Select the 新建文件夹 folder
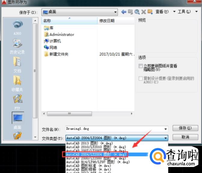The height and width of the screenshot is (173, 202). tap(56, 54)
